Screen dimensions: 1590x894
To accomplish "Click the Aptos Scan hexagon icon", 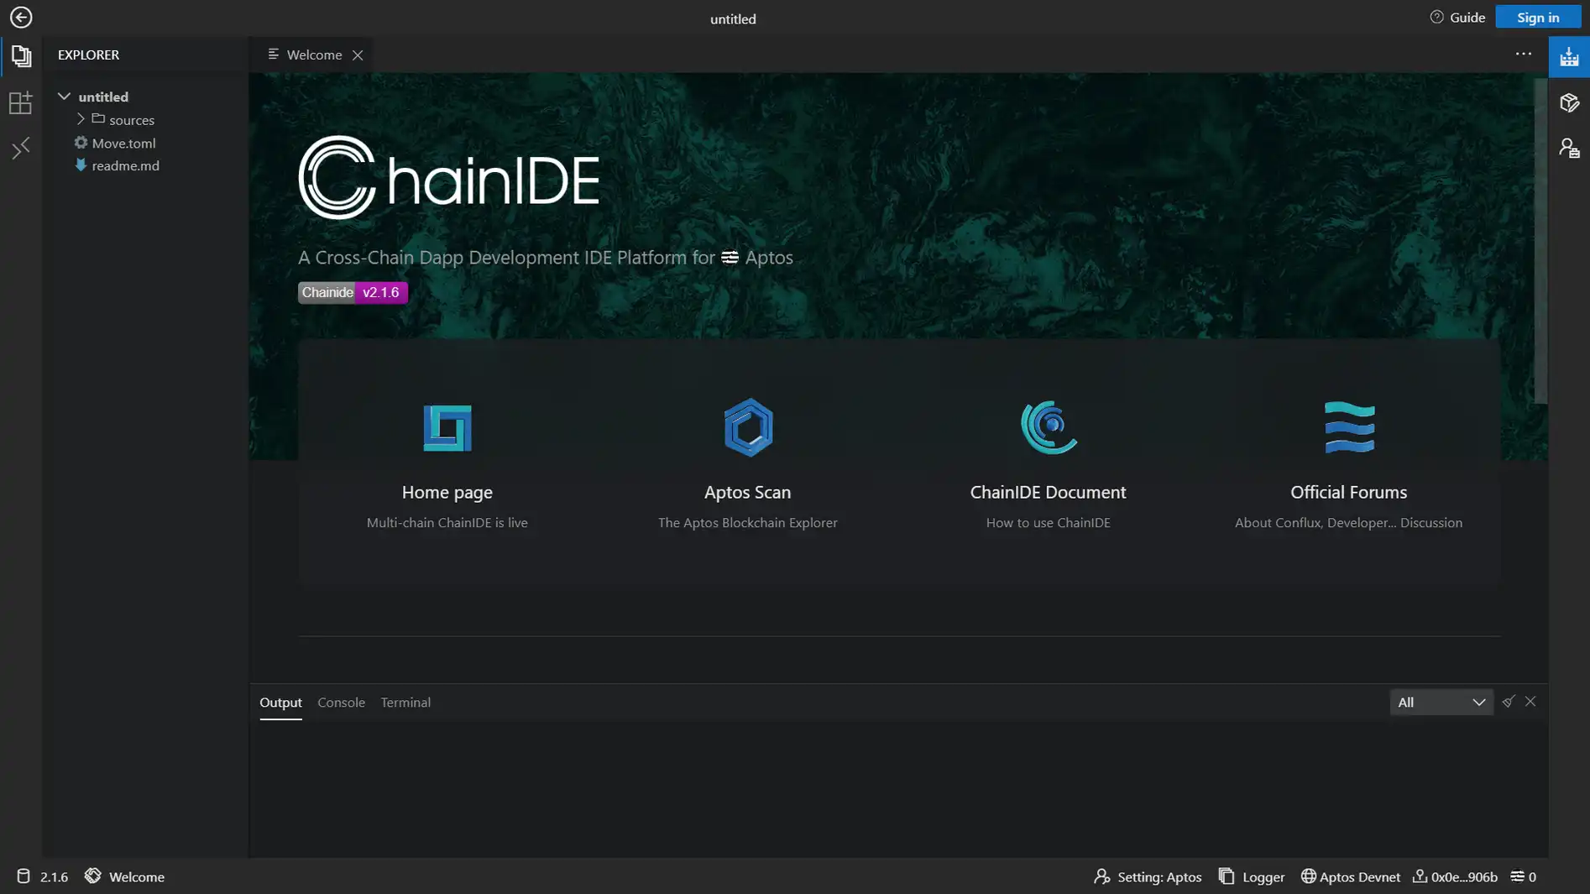I will pos(747,427).
